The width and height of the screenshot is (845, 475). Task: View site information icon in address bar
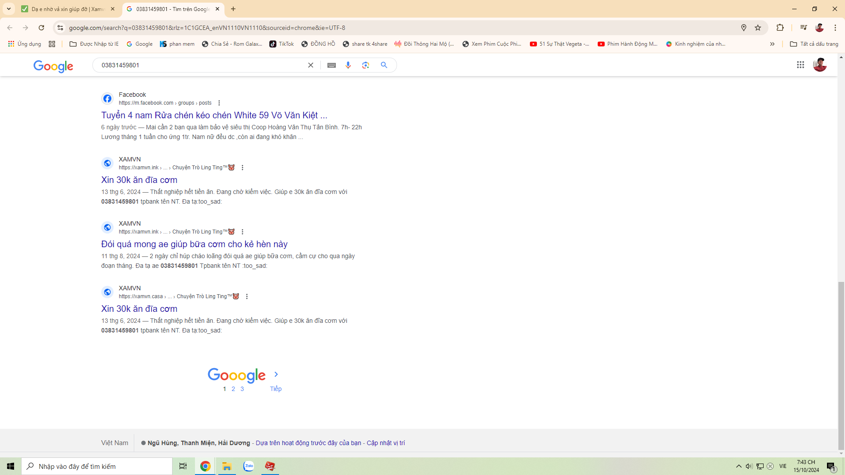(60, 28)
